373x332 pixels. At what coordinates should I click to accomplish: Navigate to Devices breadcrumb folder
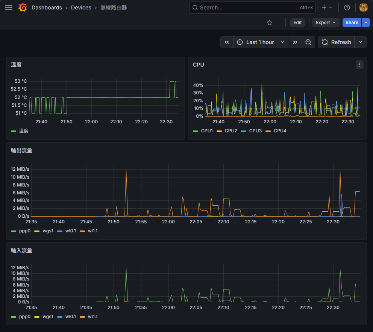click(81, 8)
